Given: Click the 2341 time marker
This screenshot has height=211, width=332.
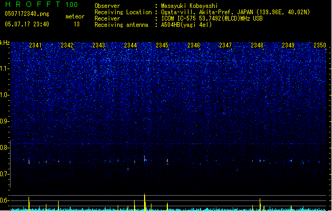Looking at the screenshot, I should pyautogui.click(x=35, y=45).
